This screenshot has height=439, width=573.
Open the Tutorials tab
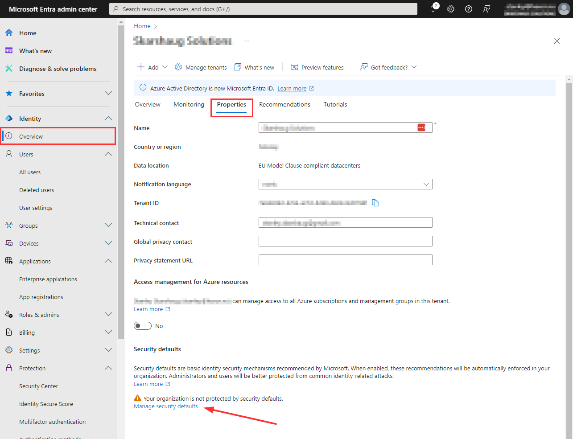335,104
